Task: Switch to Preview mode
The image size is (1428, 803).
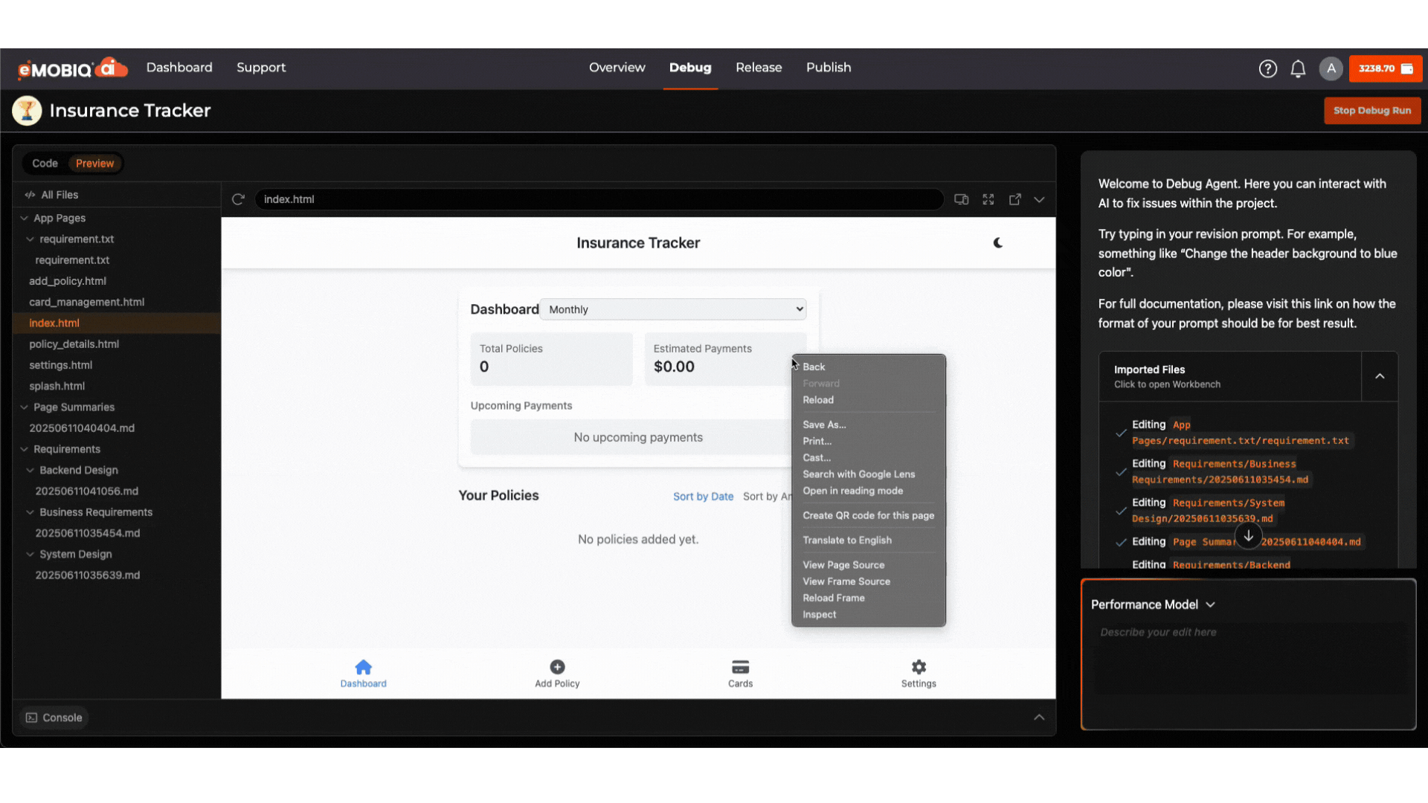Action: [x=94, y=163]
